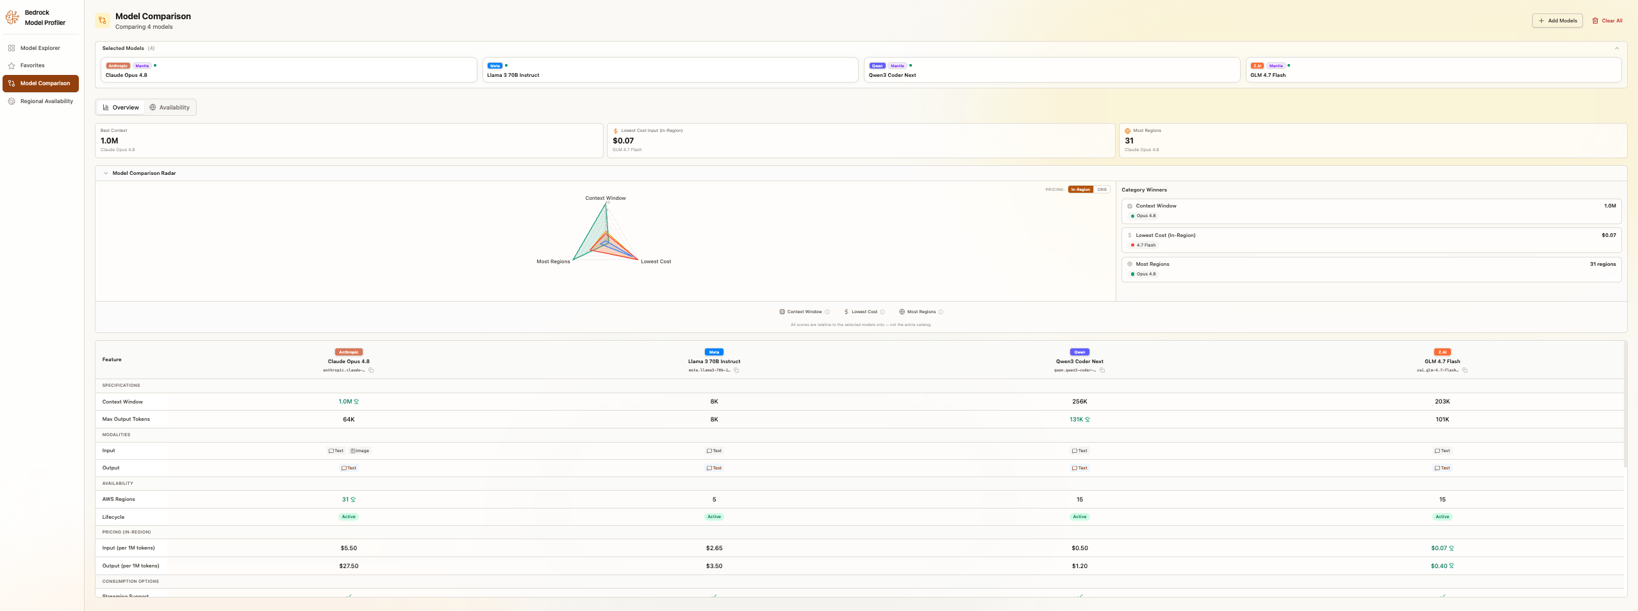
Task: Click the trophy icon beside 131K max output
Action: pos(1088,420)
